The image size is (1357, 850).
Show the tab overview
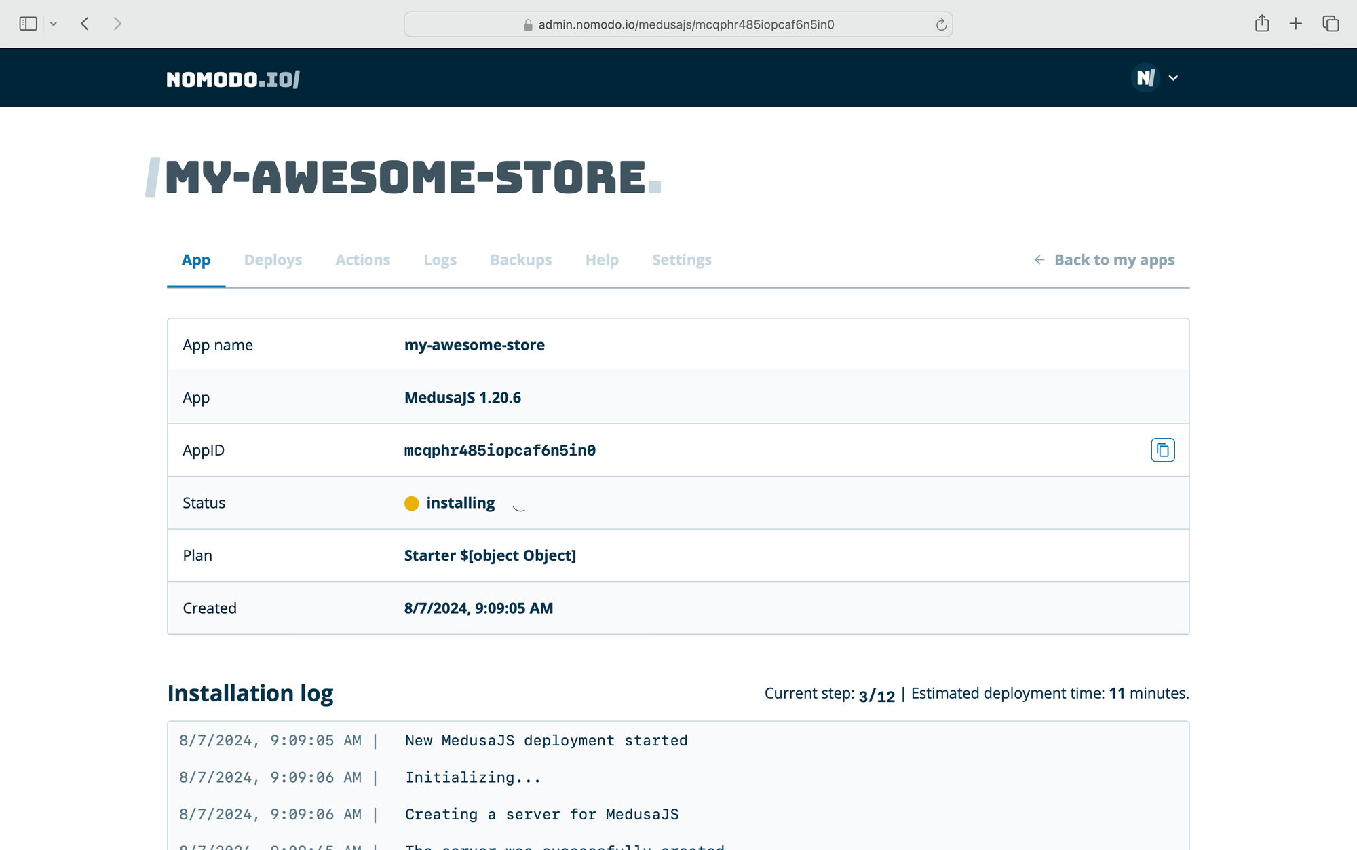click(1331, 24)
